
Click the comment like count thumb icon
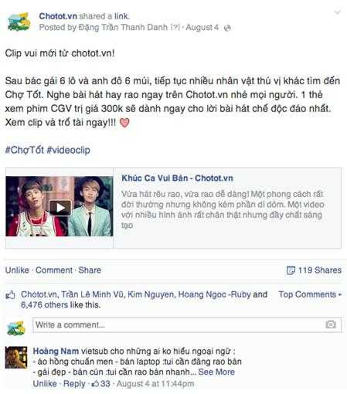[x=96, y=383]
